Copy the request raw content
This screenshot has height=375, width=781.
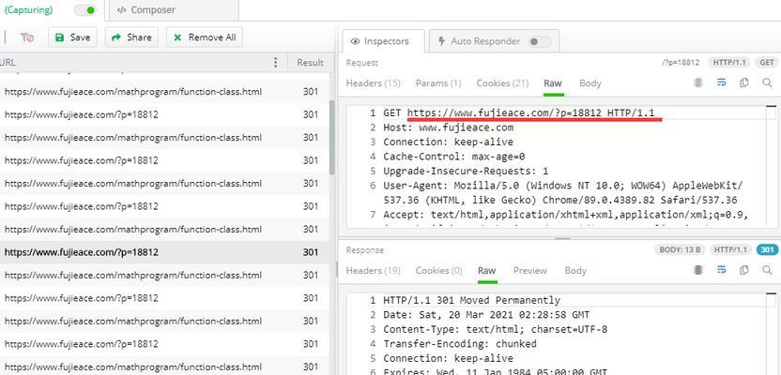click(744, 83)
